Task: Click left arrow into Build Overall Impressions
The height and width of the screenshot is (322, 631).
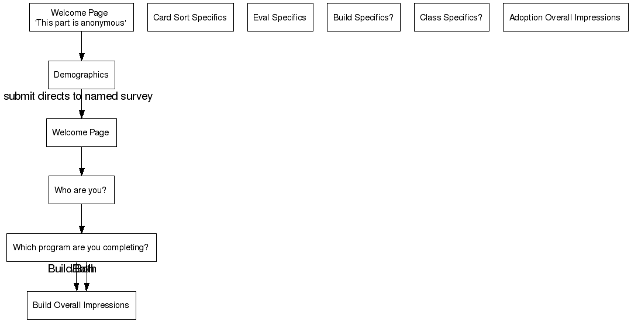Action: [77, 283]
